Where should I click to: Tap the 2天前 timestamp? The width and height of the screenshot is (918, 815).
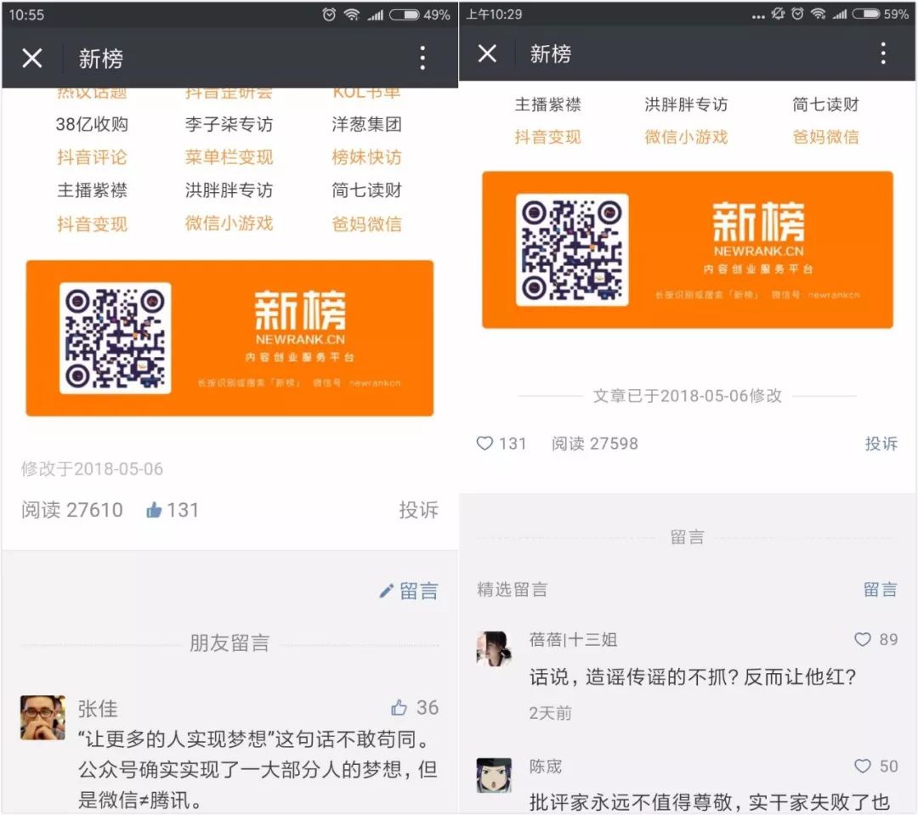click(550, 713)
